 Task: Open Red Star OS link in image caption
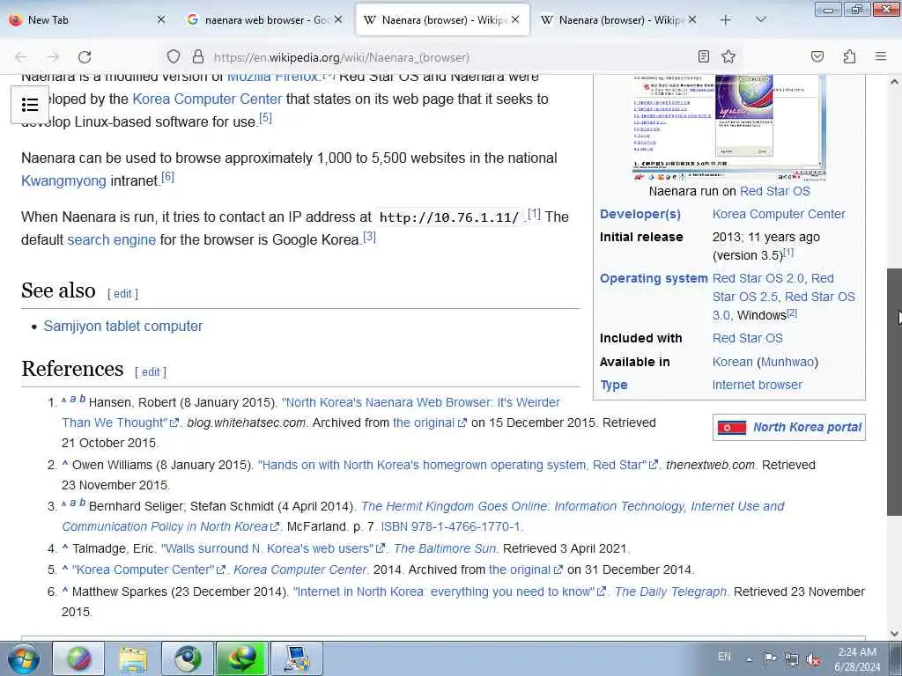point(775,191)
